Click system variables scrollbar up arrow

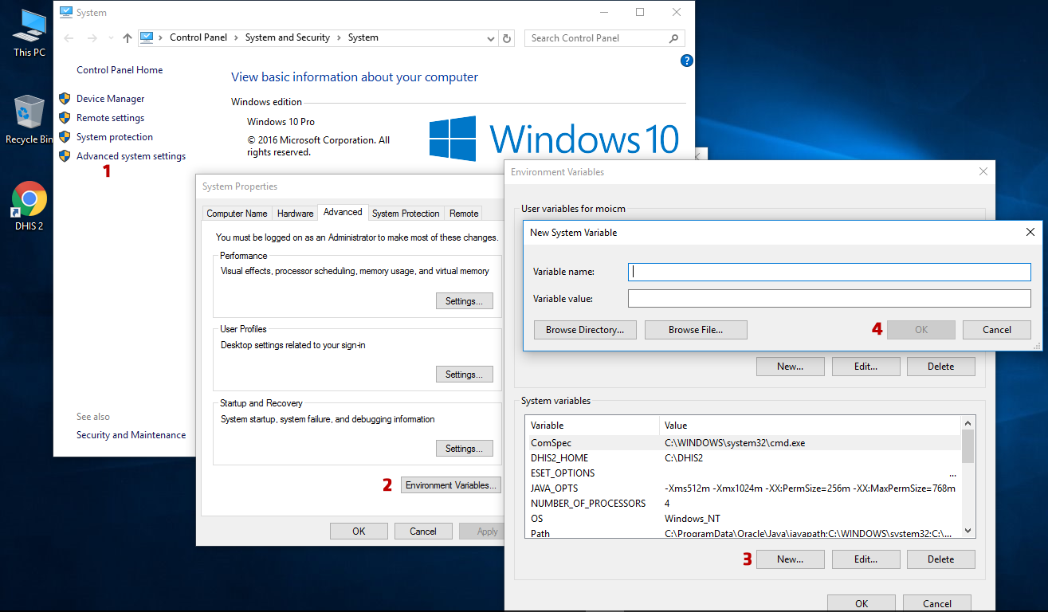tap(968, 423)
